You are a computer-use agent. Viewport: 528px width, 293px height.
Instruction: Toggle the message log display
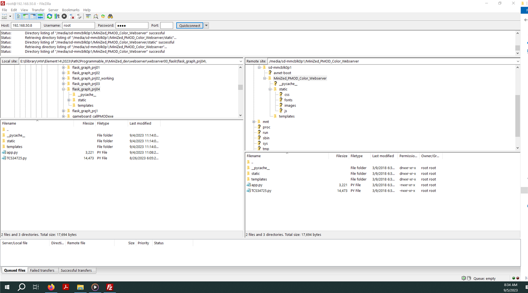pyautogui.click(x=19, y=17)
